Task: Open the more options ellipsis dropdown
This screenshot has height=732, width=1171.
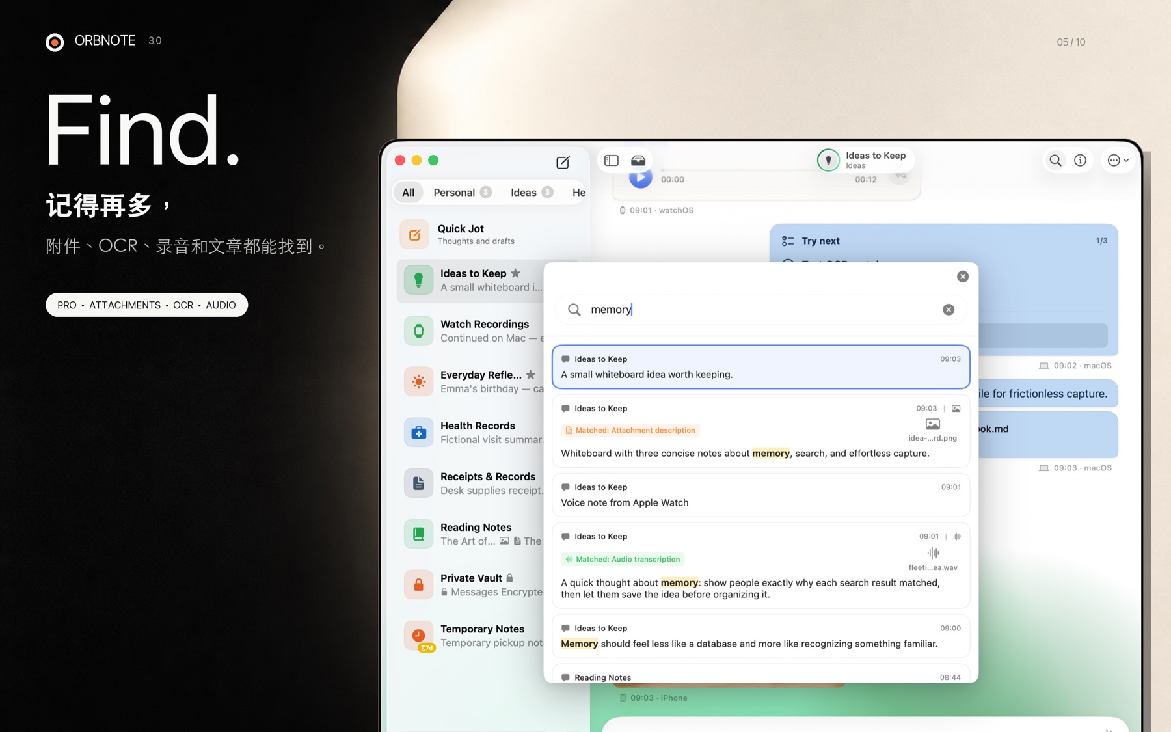Action: click(x=1118, y=160)
